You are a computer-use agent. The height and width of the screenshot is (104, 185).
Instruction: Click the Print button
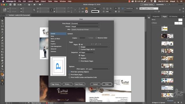(x=107, y=84)
